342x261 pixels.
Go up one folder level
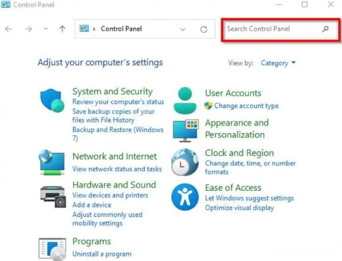(62, 29)
